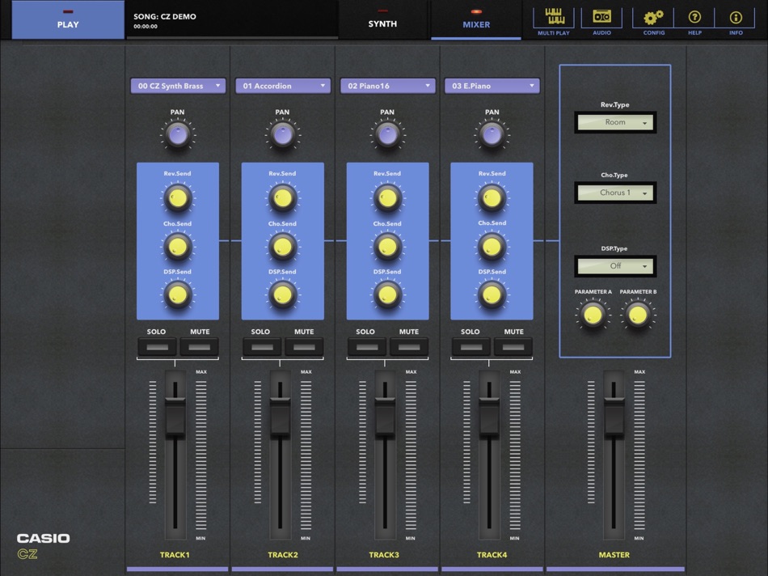Screen dimensions: 768x576
Task: Click the PLAY button
Action: (x=68, y=20)
